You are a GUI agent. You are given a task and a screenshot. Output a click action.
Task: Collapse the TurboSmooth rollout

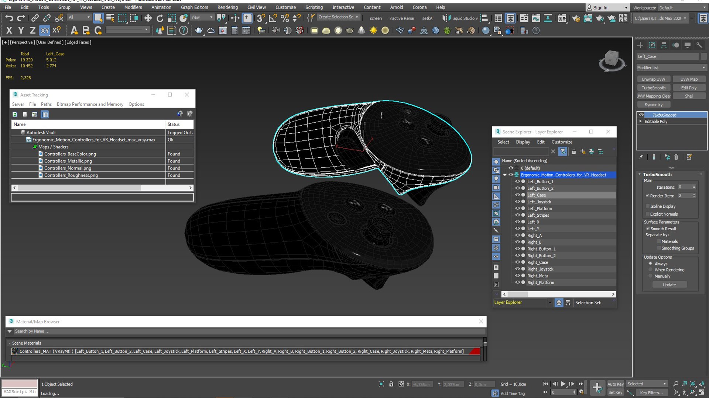pos(640,174)
